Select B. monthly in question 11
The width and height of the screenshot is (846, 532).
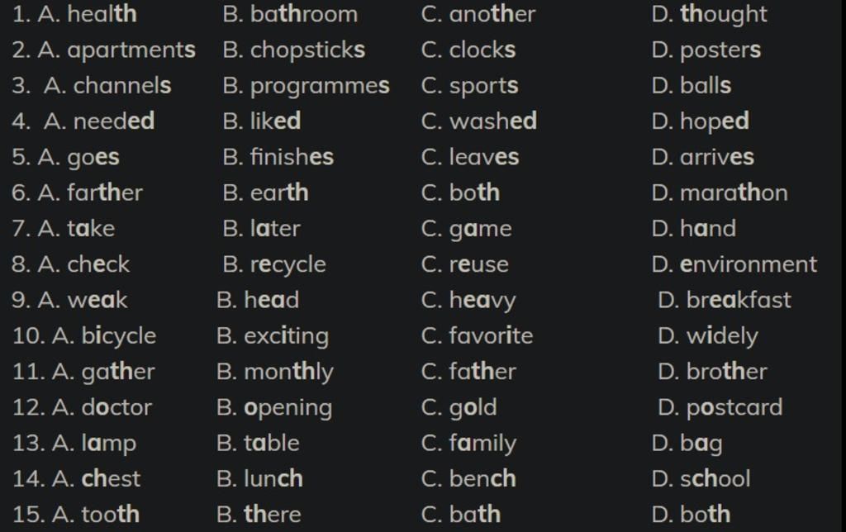tap(275, 372)
